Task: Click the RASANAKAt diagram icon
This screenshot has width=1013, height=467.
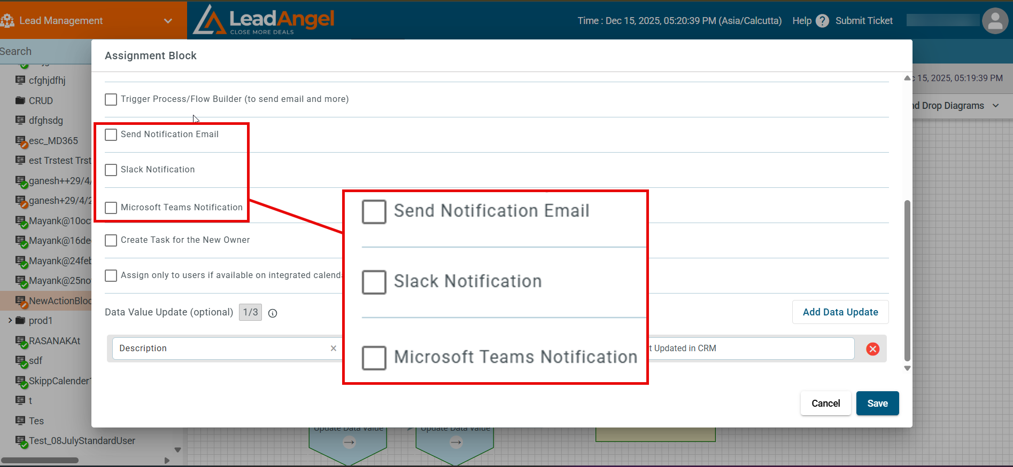Action: [x=21, y=342]
